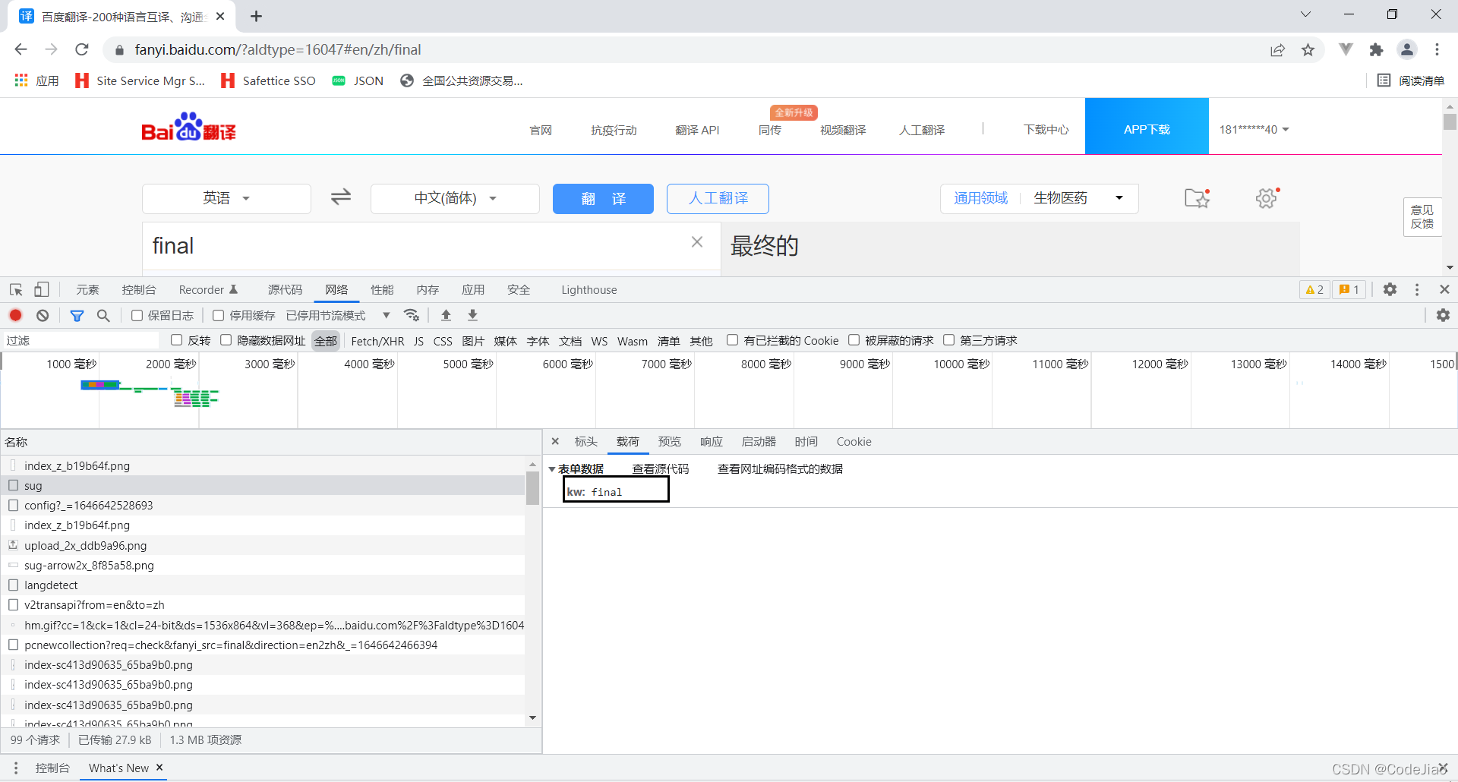Clear the network log
This screenshot has width=1458, height=782.
point(43,315)
